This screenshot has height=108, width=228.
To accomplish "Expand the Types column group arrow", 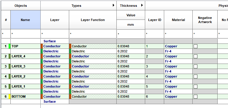I will [114, 5].
